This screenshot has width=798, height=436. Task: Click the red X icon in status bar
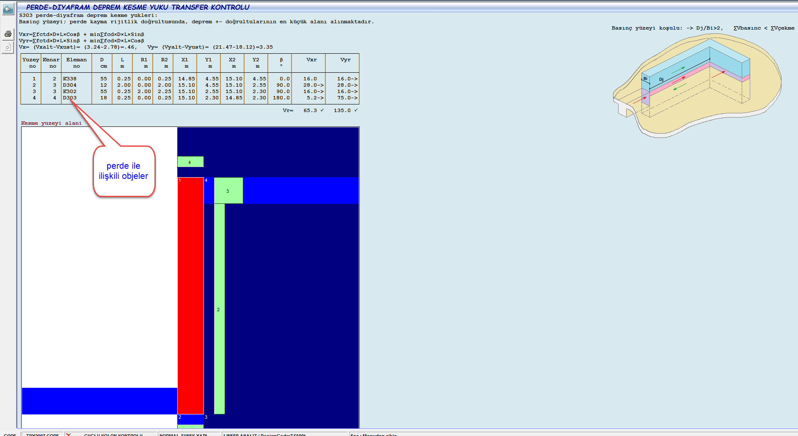[69, 434]
